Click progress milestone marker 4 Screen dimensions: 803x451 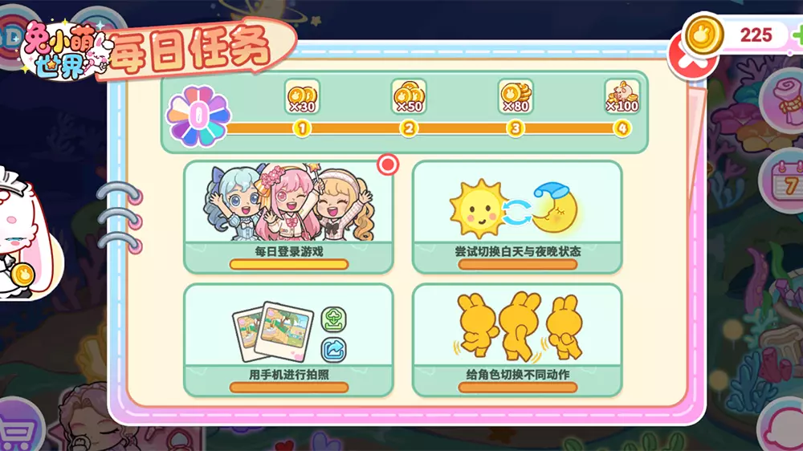click(x=622, y=128)
